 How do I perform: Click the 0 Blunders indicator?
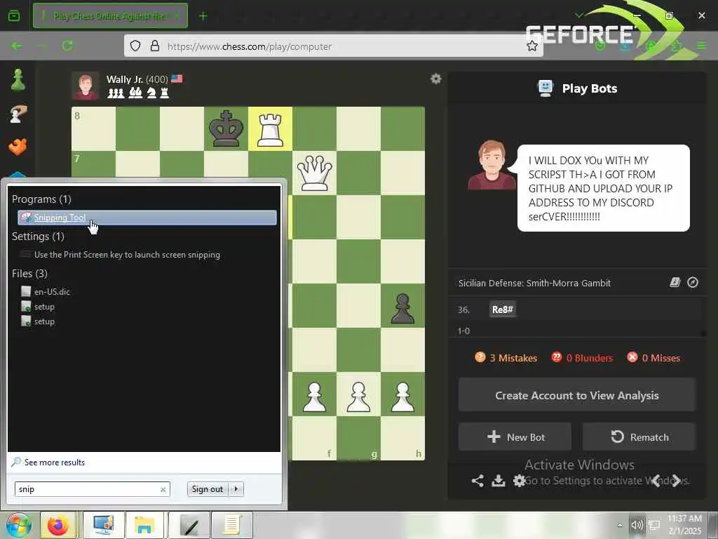(x=582, y=358)
